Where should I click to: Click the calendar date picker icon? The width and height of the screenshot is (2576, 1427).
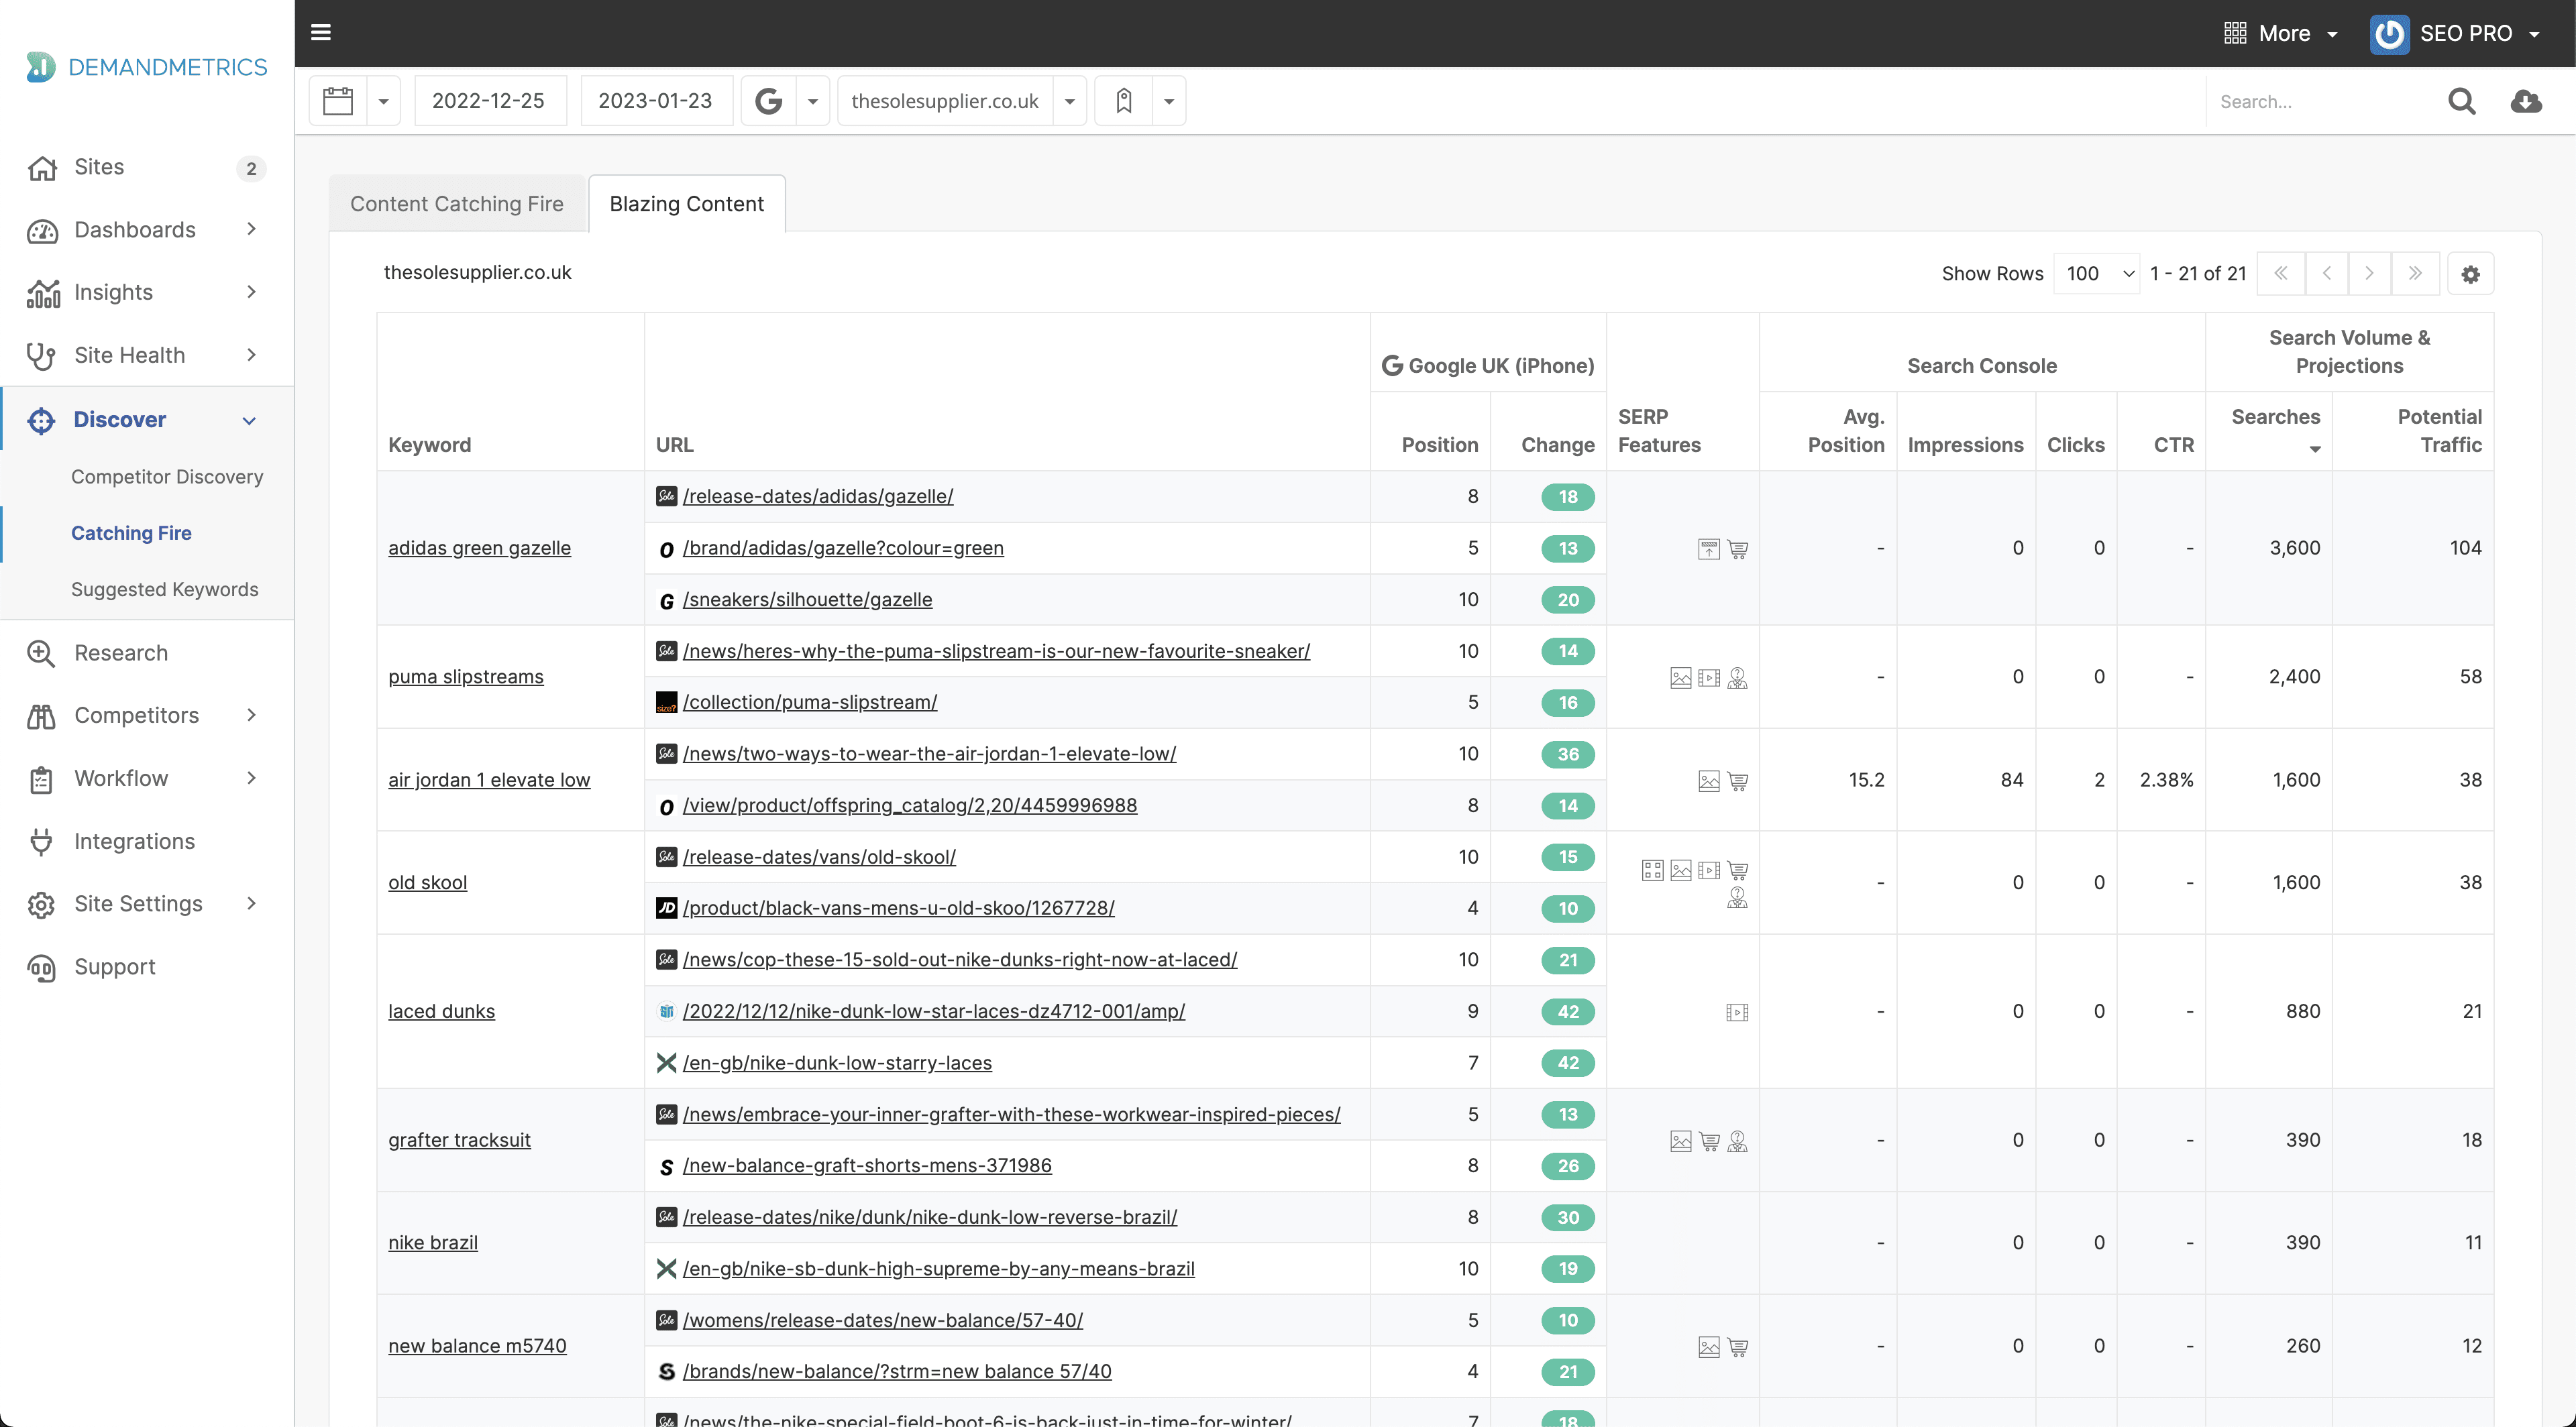tap(338, 101)
